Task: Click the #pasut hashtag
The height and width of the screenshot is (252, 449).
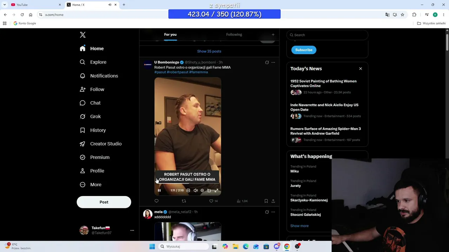Action: pos(160,72)
